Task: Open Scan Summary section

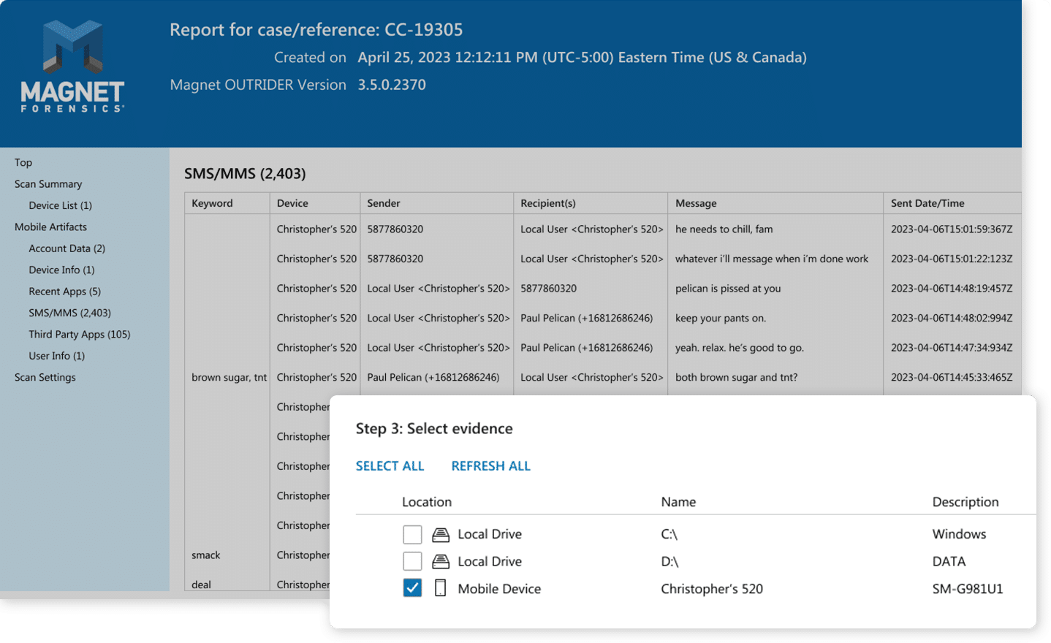Action: [48, 184]
